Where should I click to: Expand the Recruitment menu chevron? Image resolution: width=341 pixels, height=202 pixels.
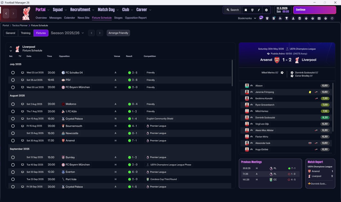click(x=93, y=10)
